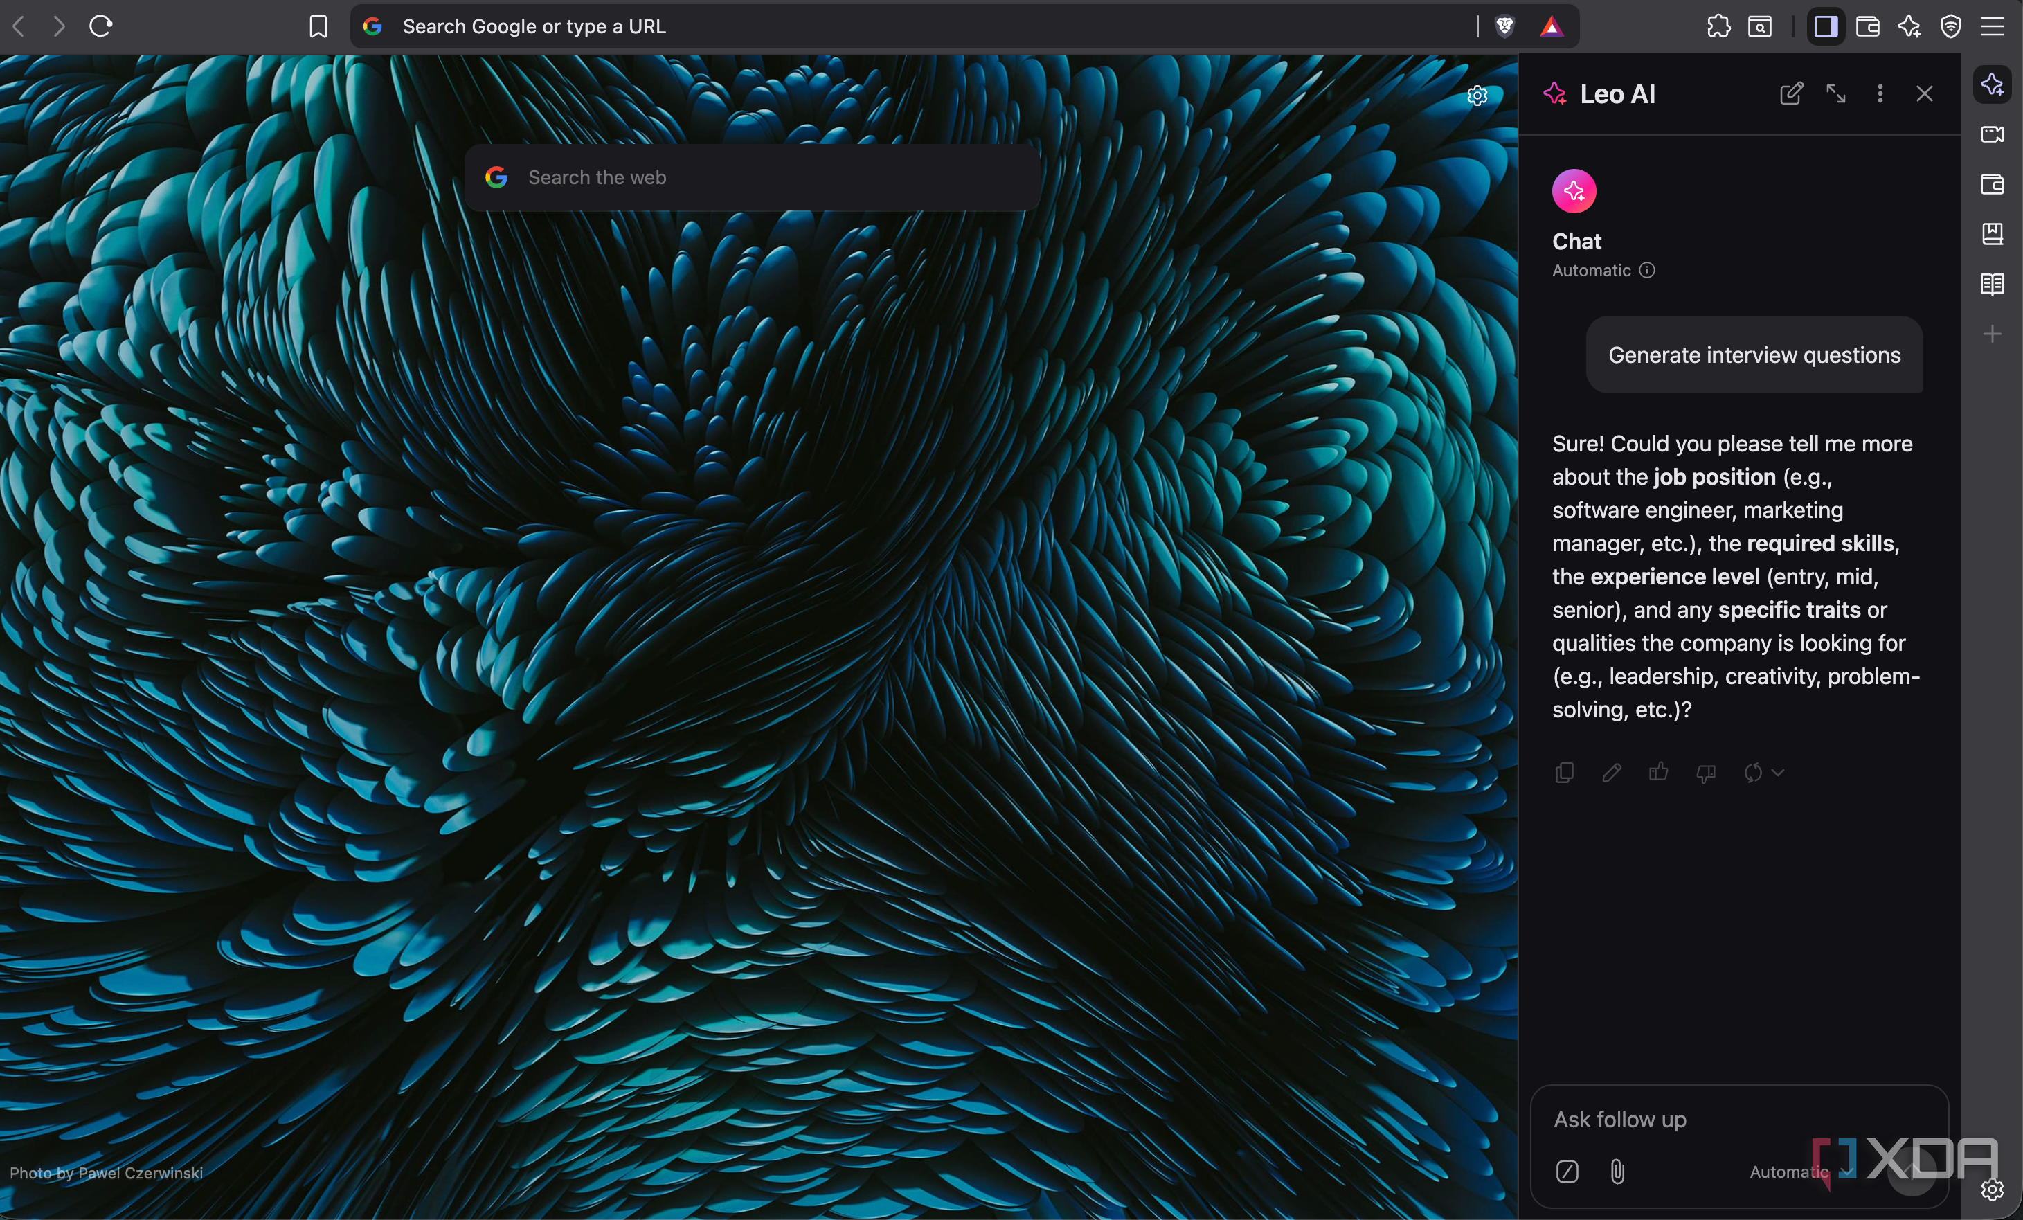Screen dimensions: 2023x1220
Task: Open the browser hamburger main menu
Action: pyautogui.click(x=1993, y=26)
